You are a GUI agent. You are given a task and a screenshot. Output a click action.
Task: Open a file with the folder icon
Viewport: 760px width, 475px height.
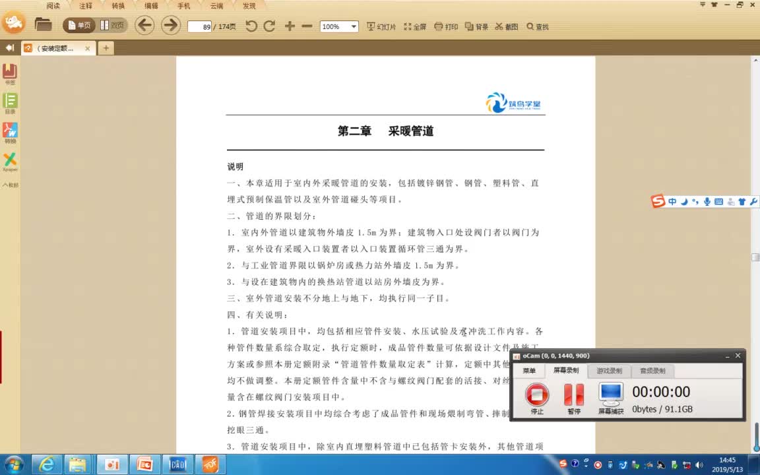(43, 24)
